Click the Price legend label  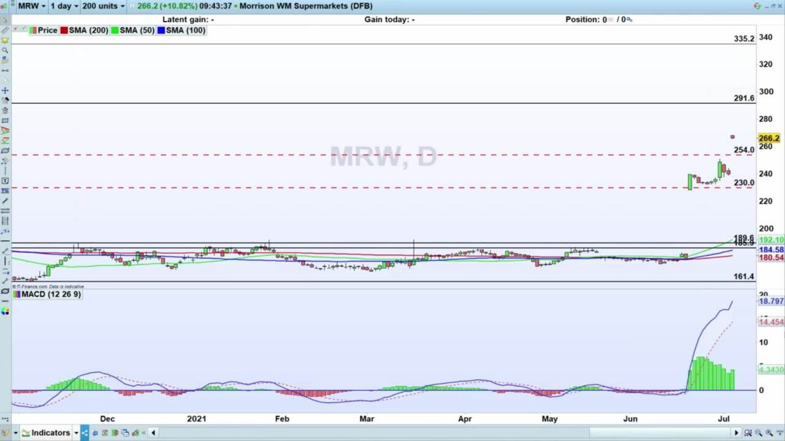coord(47,30)
